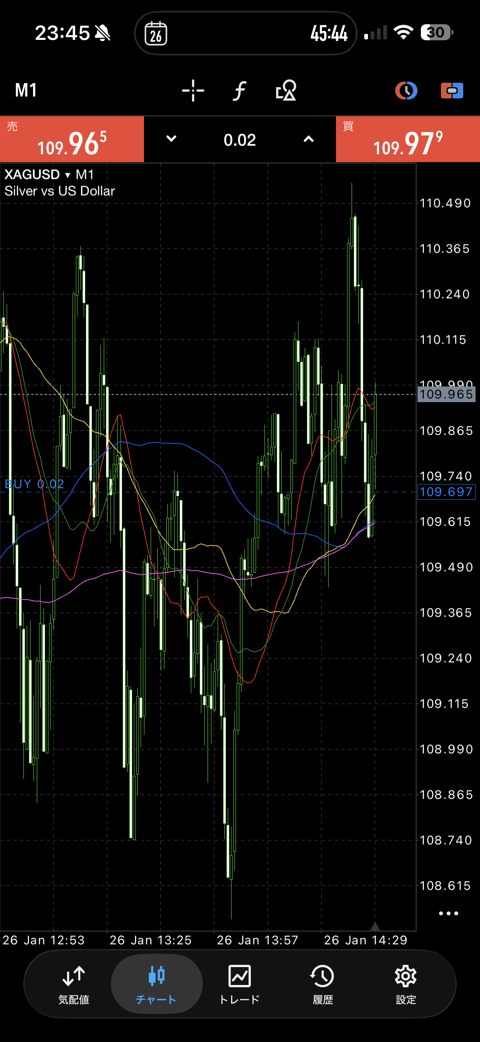Tap the red buy button at 109.979
The width and height of the screenshot is (480, 1042).
[408, 139]
